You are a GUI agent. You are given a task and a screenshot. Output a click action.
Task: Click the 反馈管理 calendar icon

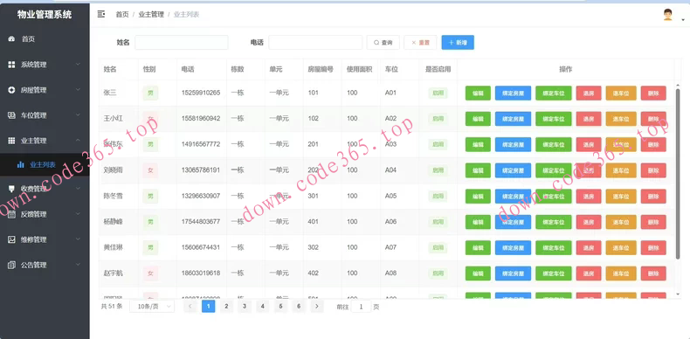point(12,214)
